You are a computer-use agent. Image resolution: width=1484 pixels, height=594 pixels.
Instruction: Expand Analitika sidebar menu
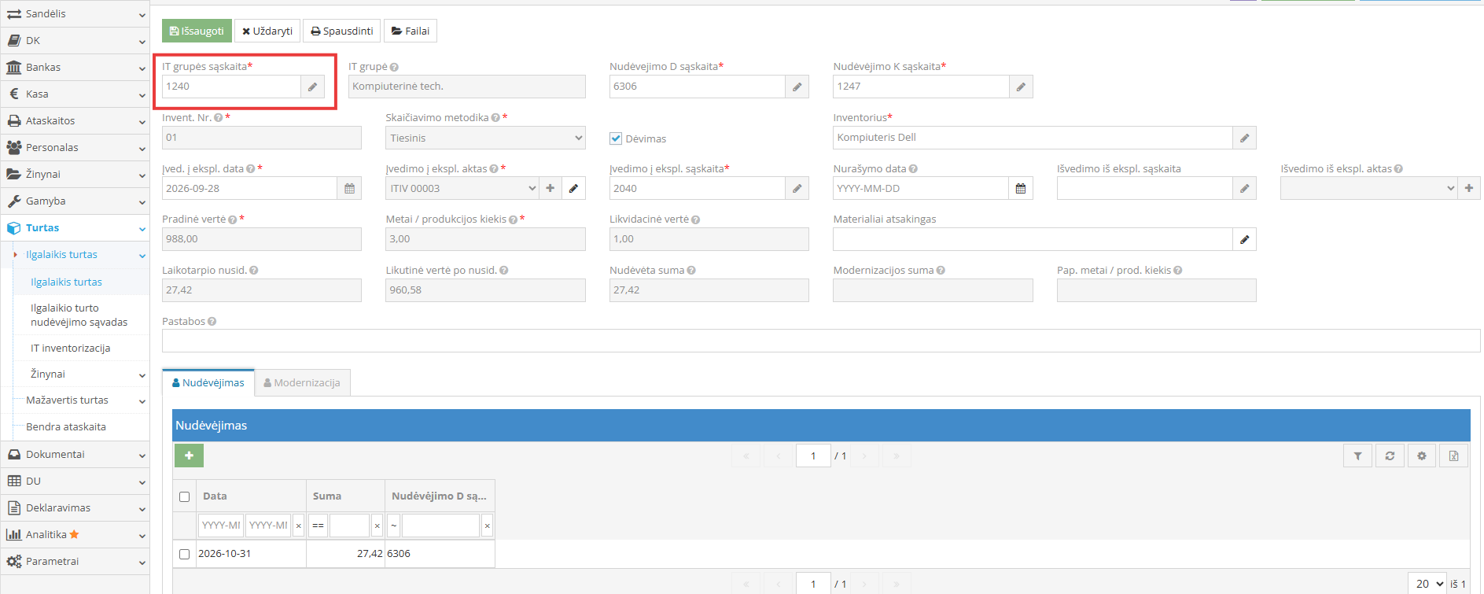pos(75,534)
